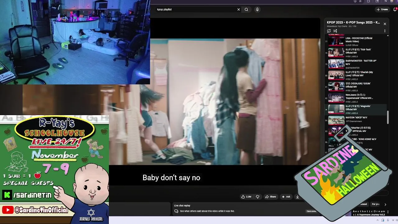This screenshot has width=398, height=224.
Task: Play LISA - ROCKSTAR from playlist
Action: click(356, 41)
